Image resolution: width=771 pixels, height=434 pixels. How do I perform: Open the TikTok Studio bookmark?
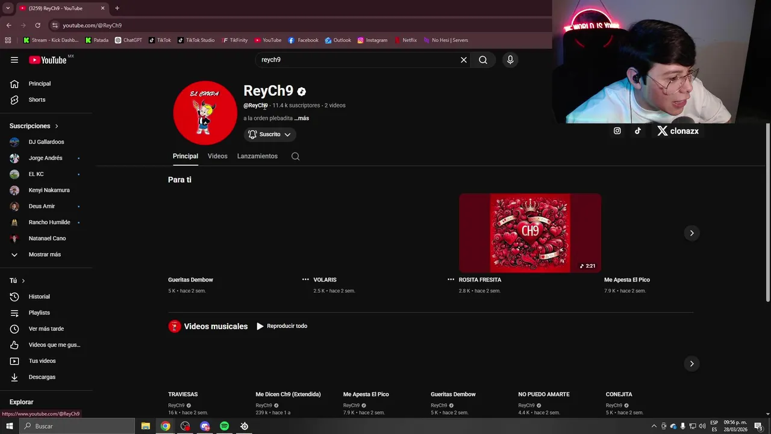coord(196,40)
